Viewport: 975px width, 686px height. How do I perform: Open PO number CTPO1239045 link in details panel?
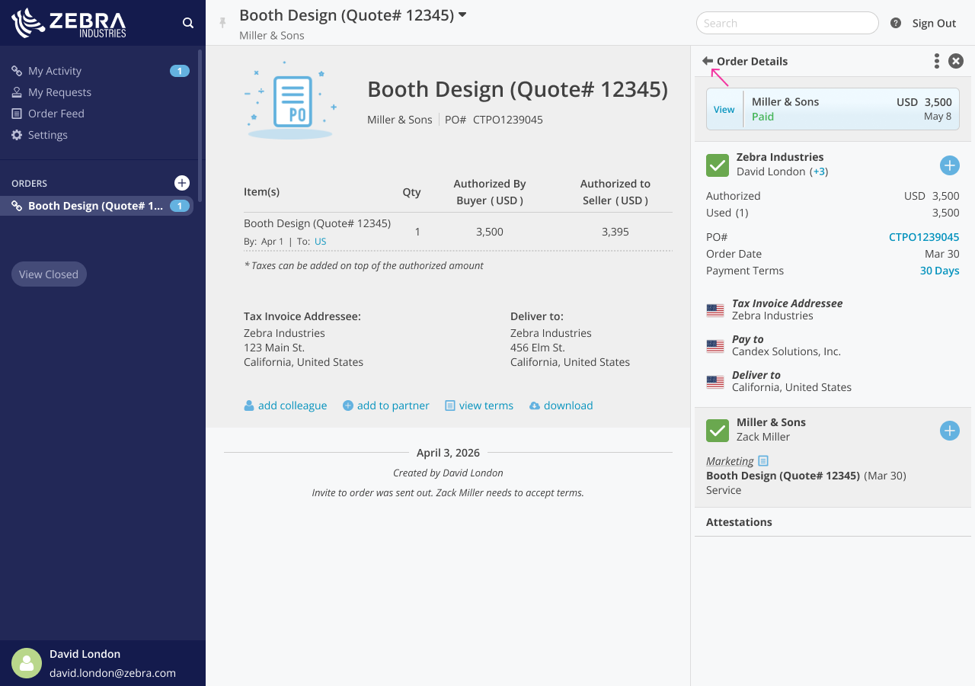(924, 237)
